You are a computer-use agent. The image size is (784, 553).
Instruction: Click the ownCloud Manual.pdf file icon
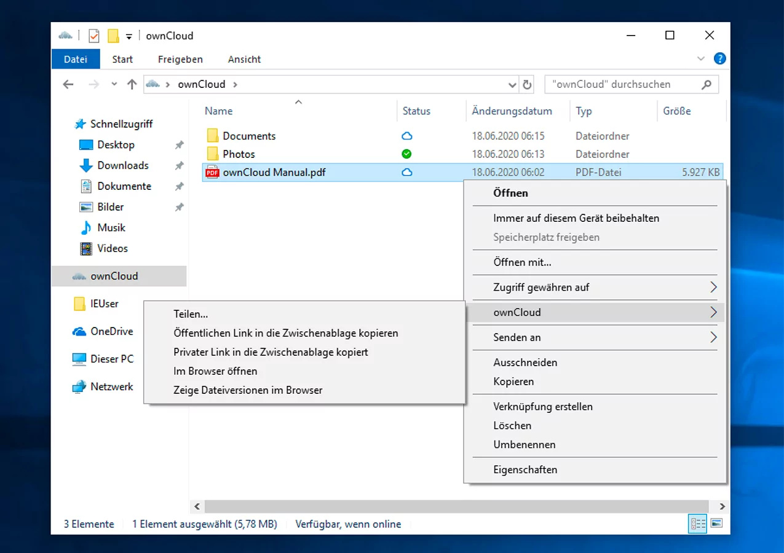[212, 173]
